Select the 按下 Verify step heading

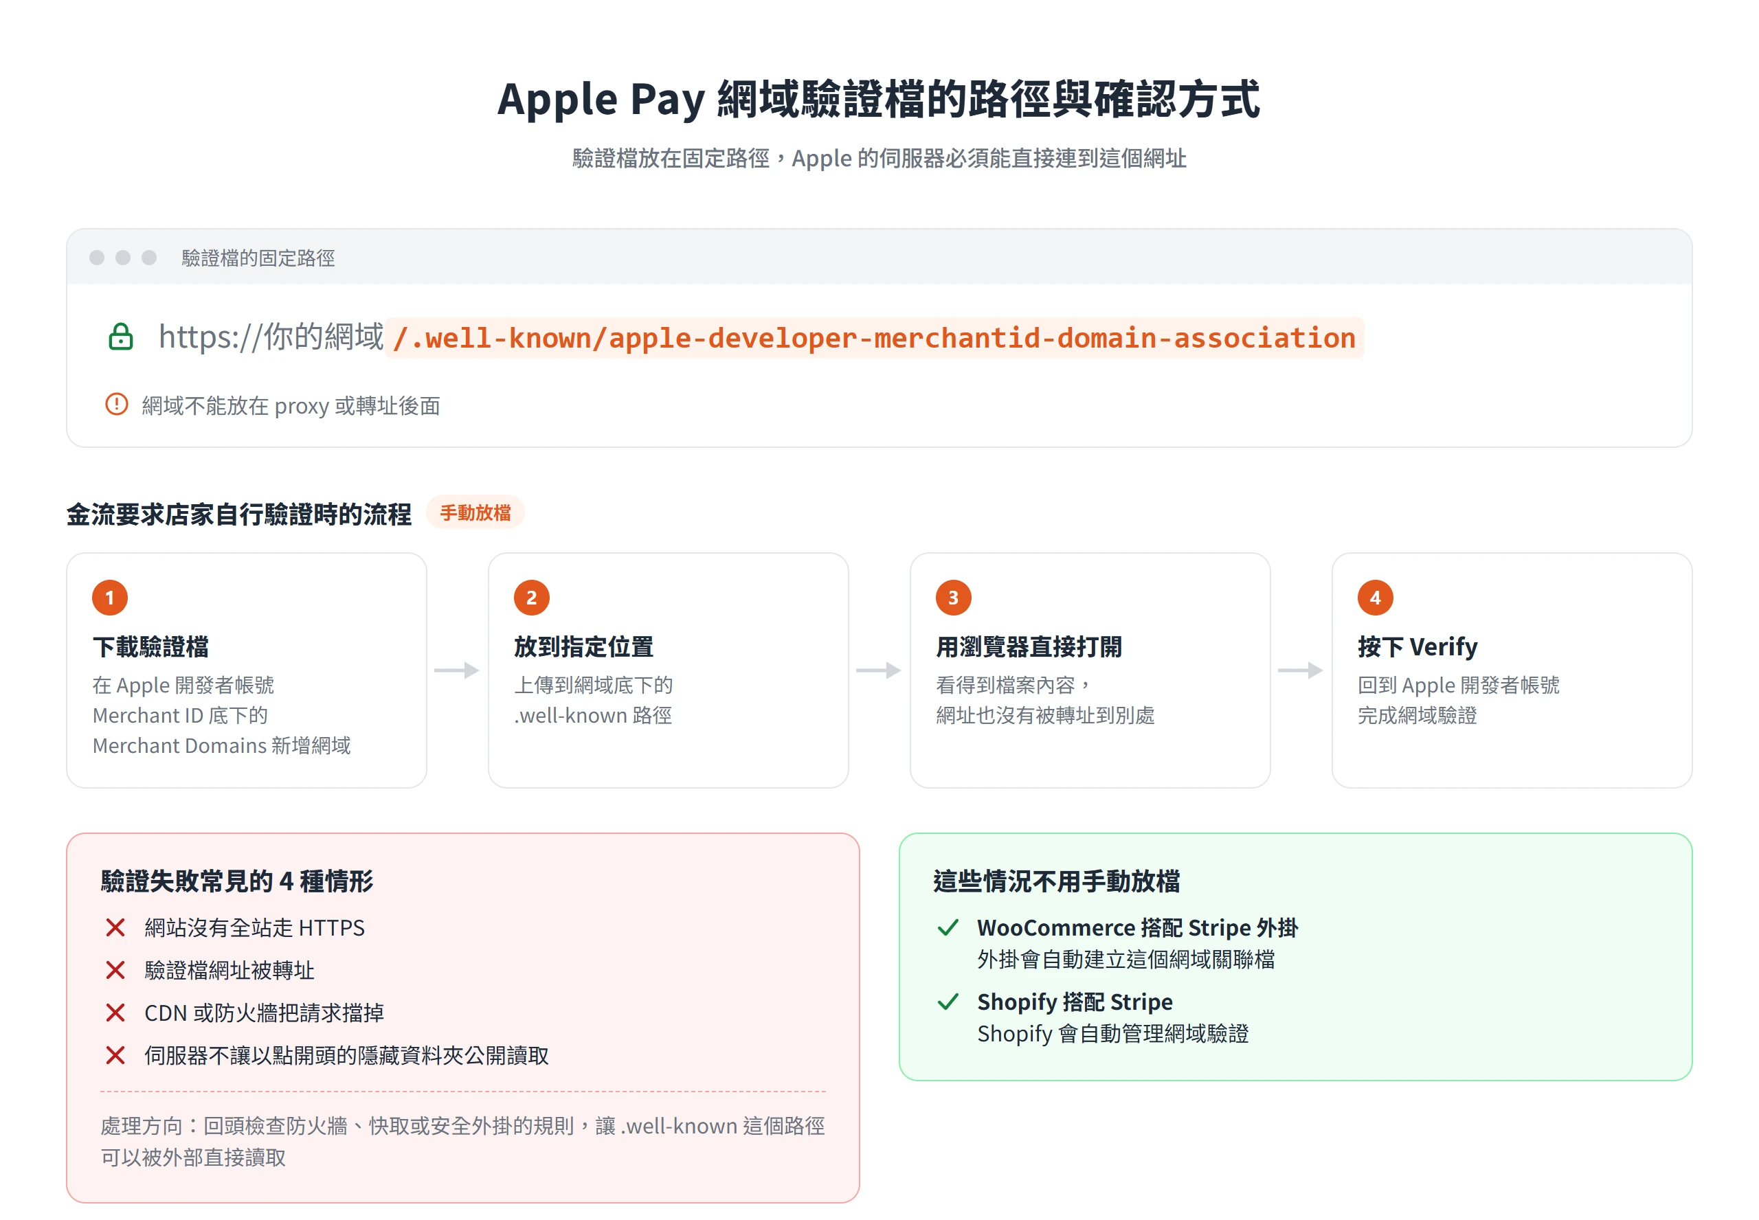tap(1418, 648)
